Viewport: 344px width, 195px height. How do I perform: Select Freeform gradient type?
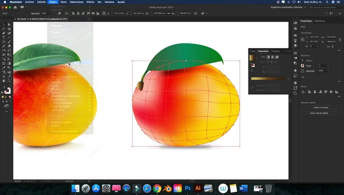[x=277, y=57]
